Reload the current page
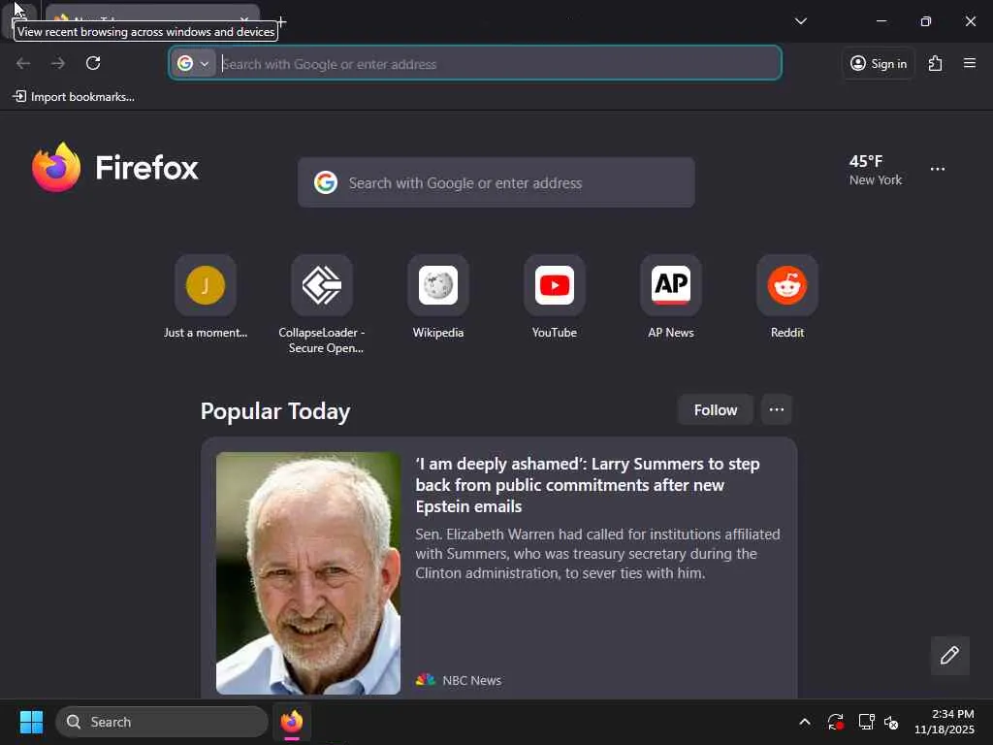 93,63
